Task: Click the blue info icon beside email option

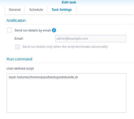Action: [x=54, y=30]
